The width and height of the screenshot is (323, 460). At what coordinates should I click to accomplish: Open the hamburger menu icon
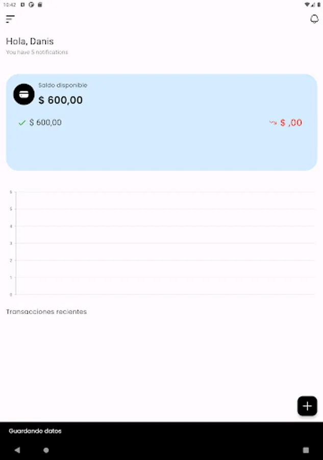click(10, 19)
